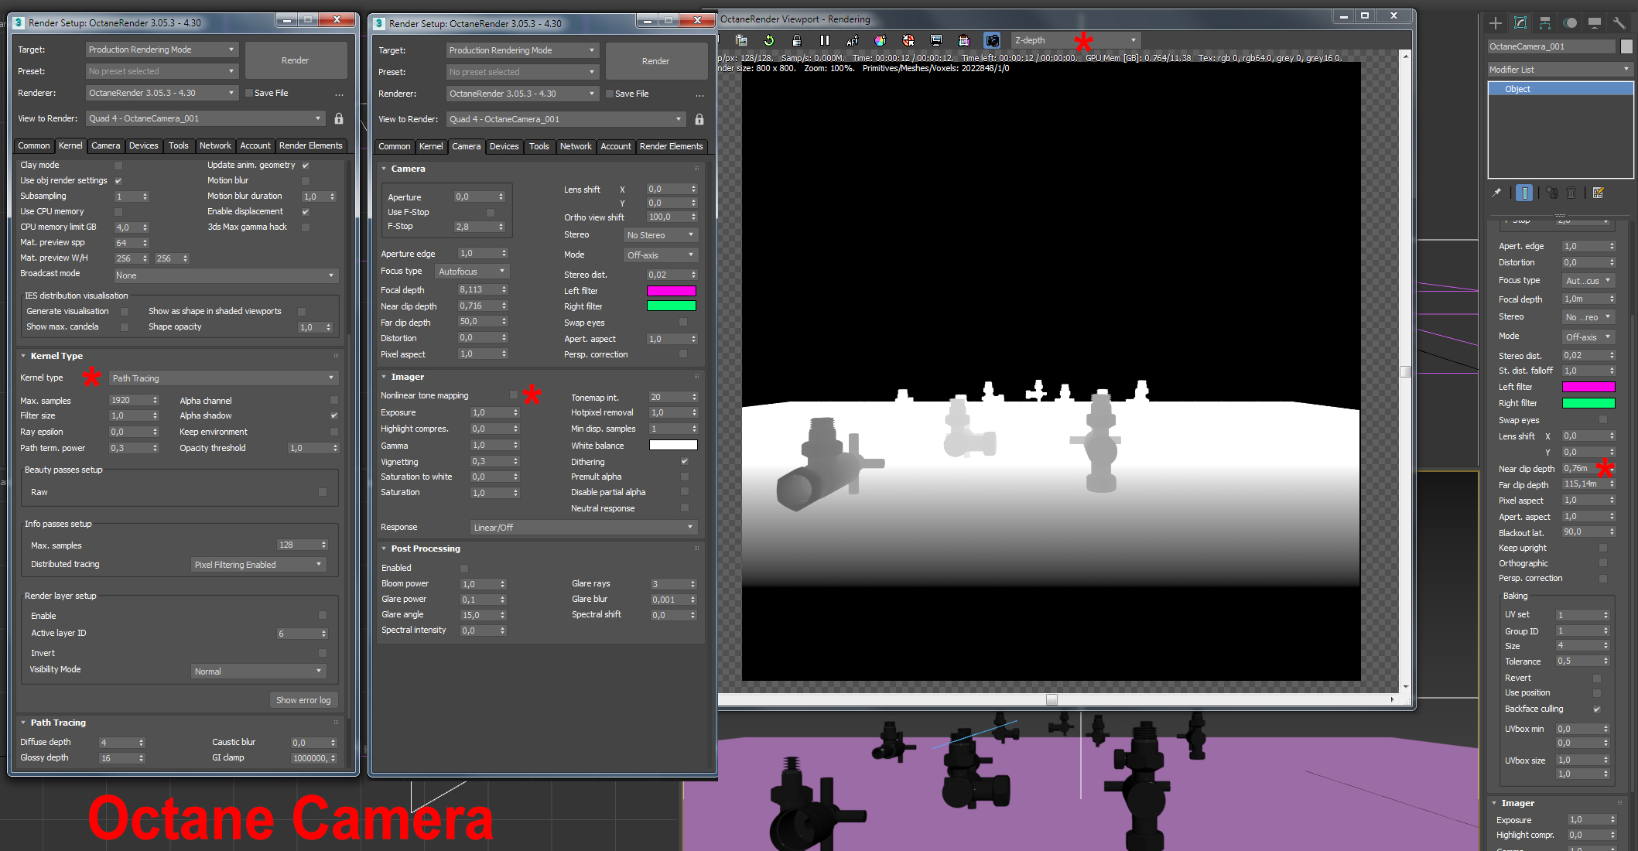The image size is (1638, 851).
Task: Open the Hierarchy command panel tab
Action: 1545,23
